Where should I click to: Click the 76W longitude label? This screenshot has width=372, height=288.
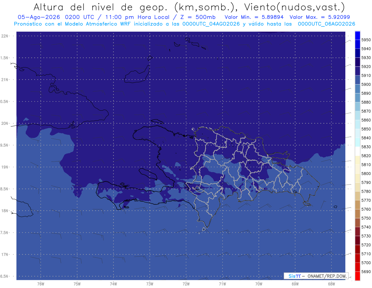coord(41,284)
